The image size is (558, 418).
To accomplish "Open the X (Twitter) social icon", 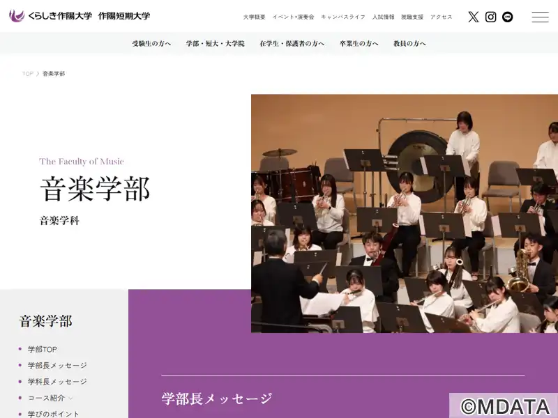I will click(x=474, y=17).
